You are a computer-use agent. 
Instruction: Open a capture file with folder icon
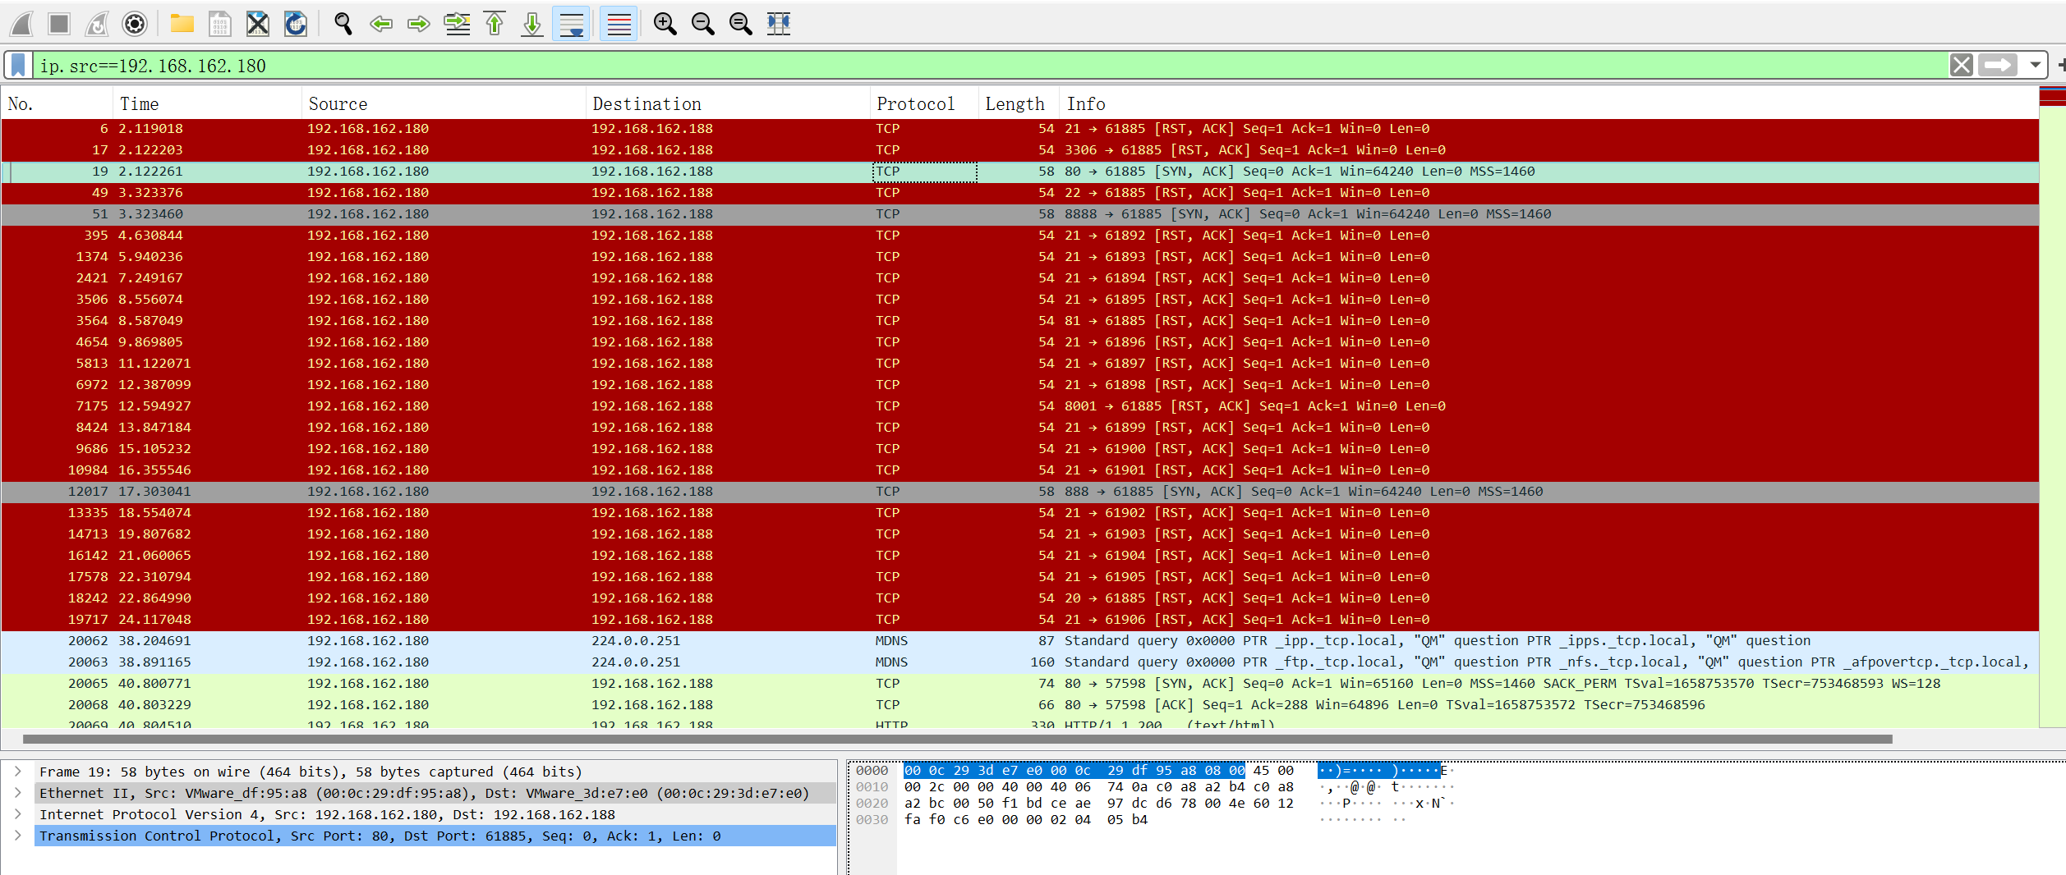click(182, 24)
